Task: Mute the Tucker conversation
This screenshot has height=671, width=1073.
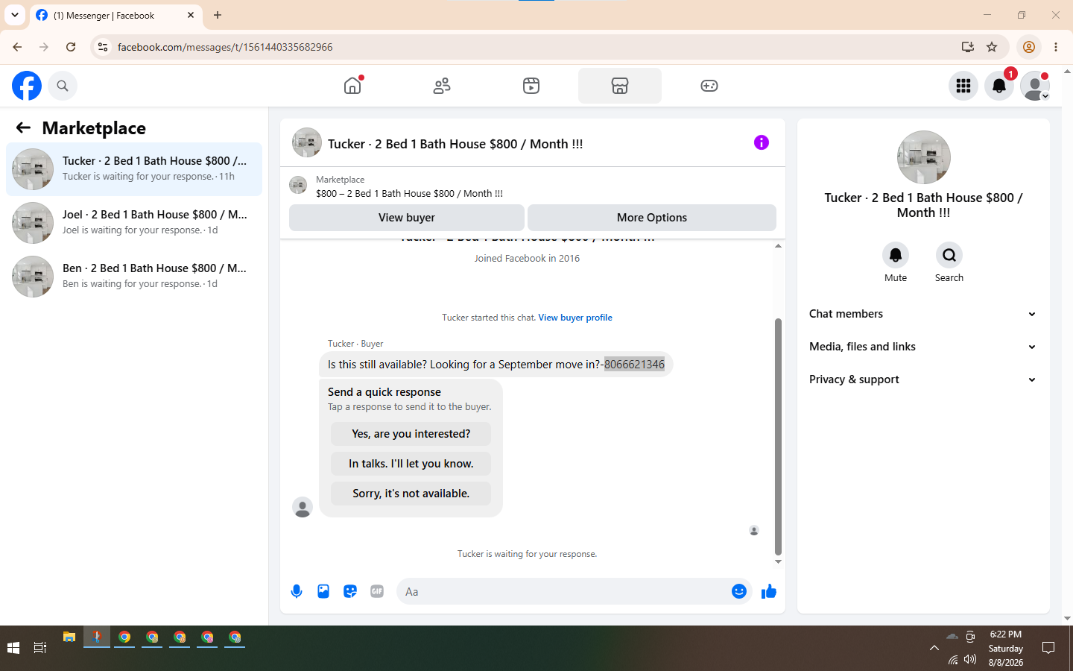Action: (x=896, y=255)
